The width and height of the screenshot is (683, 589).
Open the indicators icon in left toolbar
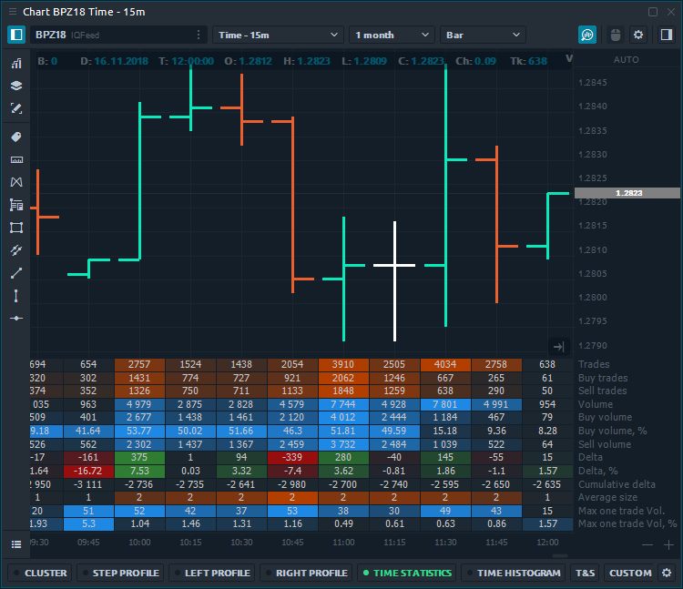click(15, 64)
